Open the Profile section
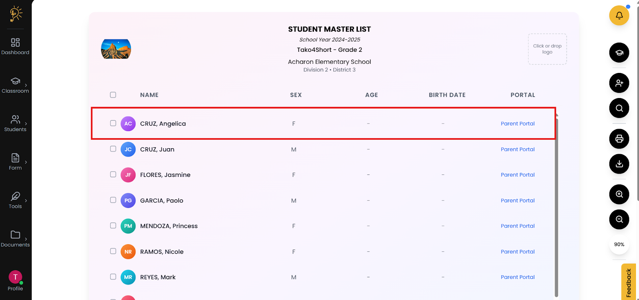Screen dimensions: 639x300 [15, 281]
